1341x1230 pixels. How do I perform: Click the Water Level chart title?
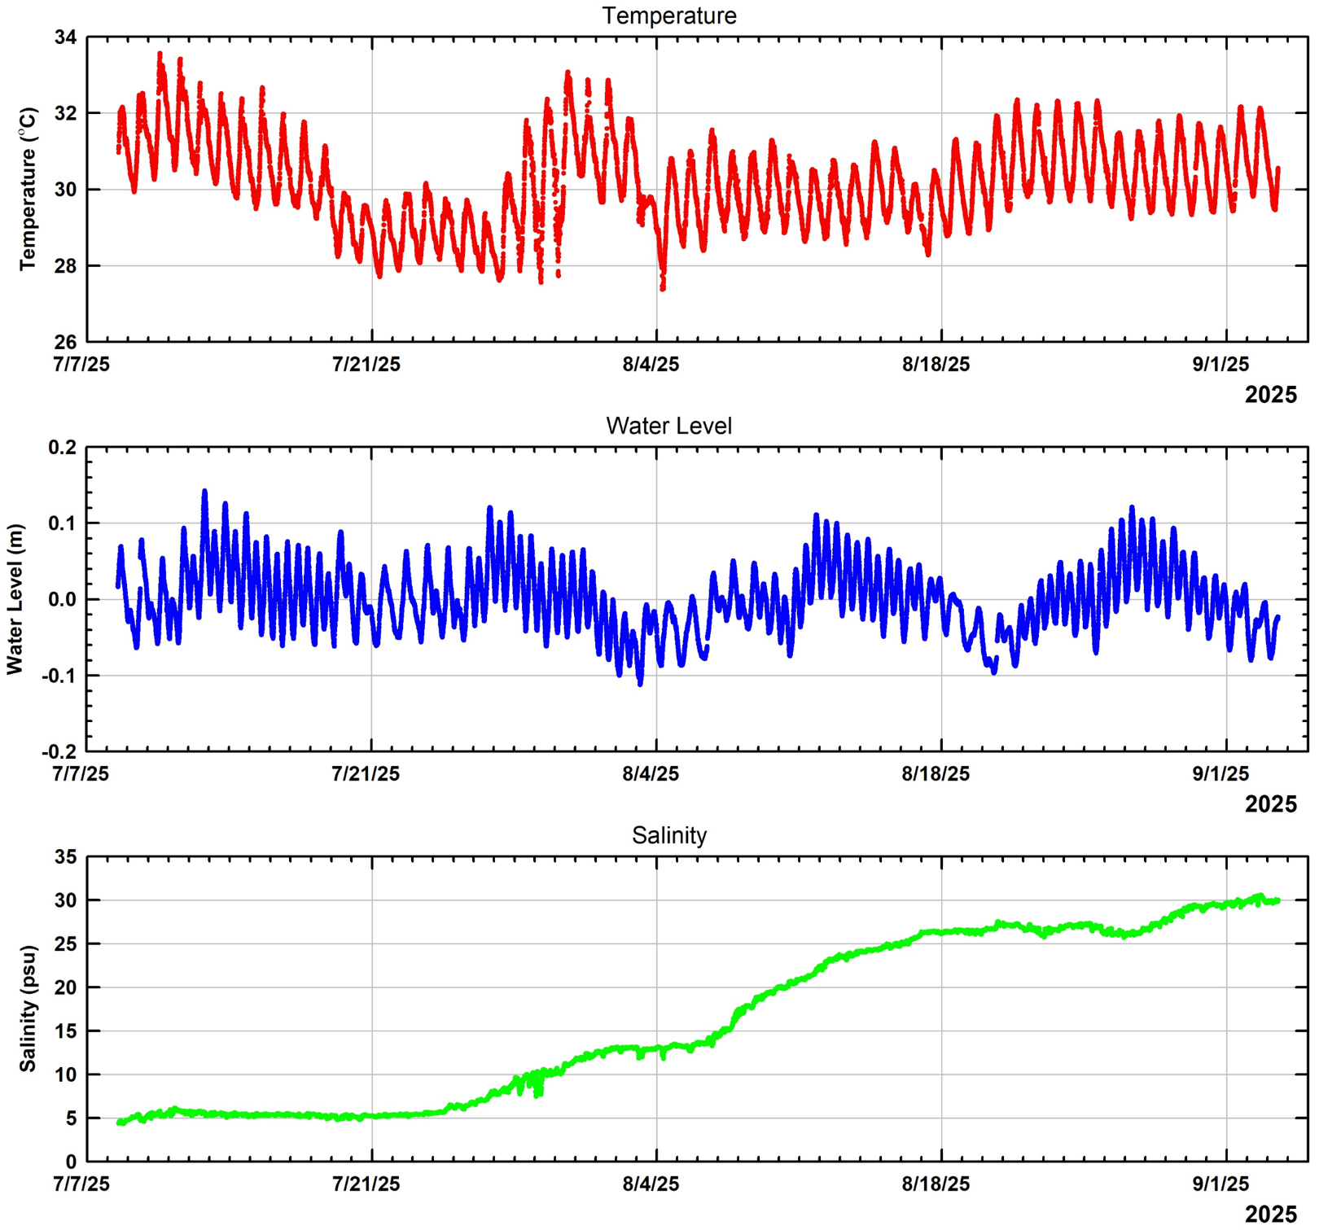pos(668,426)
